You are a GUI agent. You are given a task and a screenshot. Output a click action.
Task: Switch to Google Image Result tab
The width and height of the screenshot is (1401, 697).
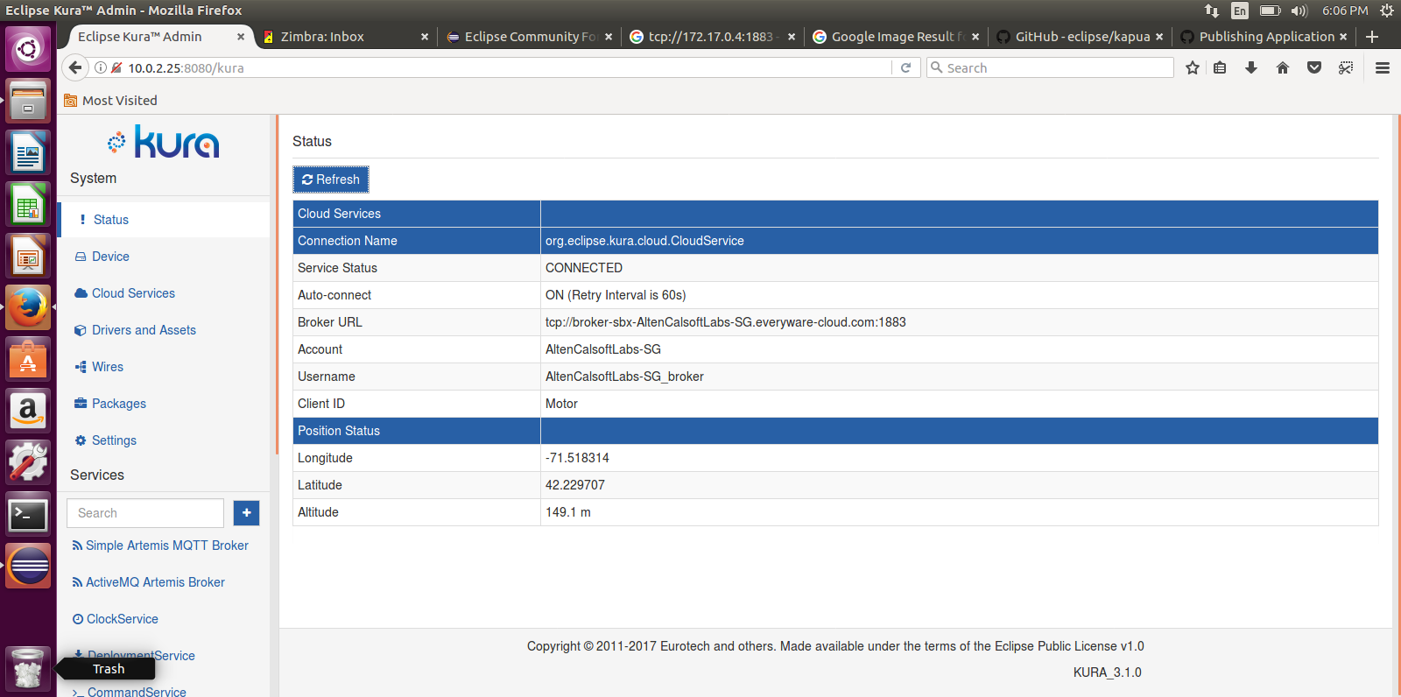click(x=898, y=37)
